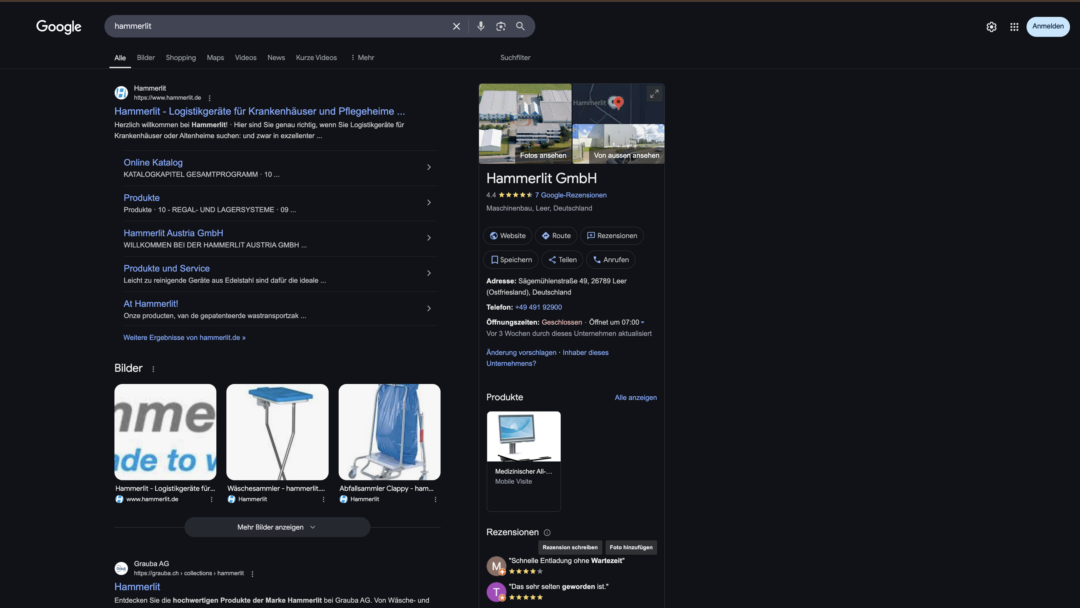Click the Rezension schreiben button
This screenshot has width=1080, height=608.
pyautogui.click(x=570, y=547)
